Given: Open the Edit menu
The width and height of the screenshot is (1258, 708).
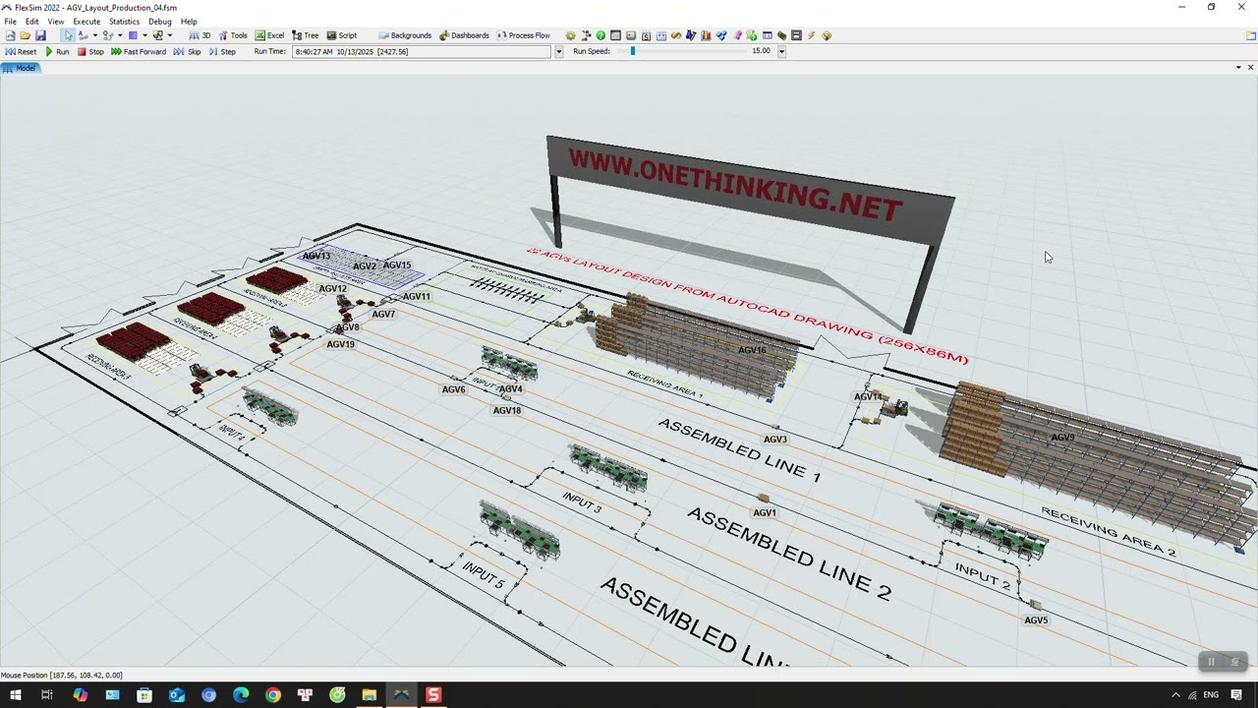Looking at the screenshot, I should click(x=32, y=21).
